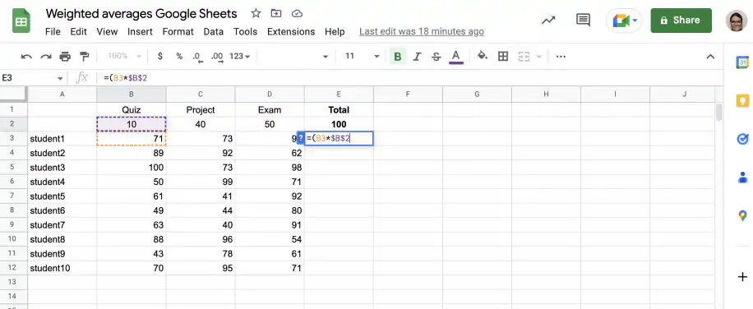Open Google Calendar side panel
The width and height of the screenshot is (753, 309).
click(x=742, y=62)
